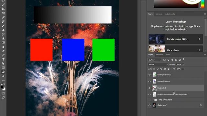Toggle layer filtering on/off switch
Image resolution: width=207 pixels, height=116 pixels.
(184, 59)
